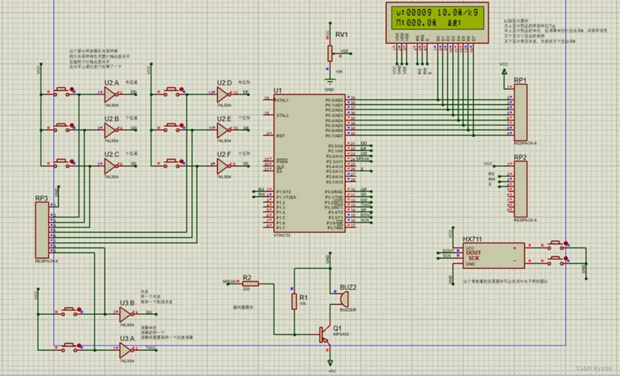Toggle the button on HX711's minus output
Image resolution: width=620 pixels, height=376 pixels.
pos(557,260)
